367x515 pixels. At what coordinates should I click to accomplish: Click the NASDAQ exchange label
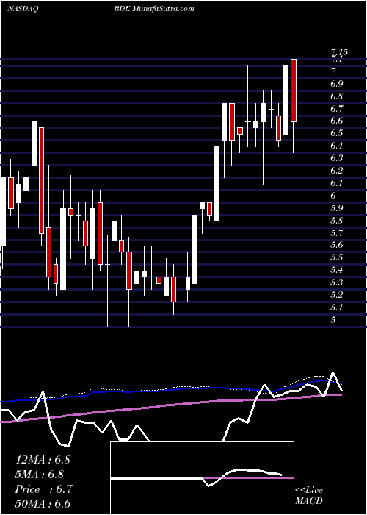coord(23,9)
